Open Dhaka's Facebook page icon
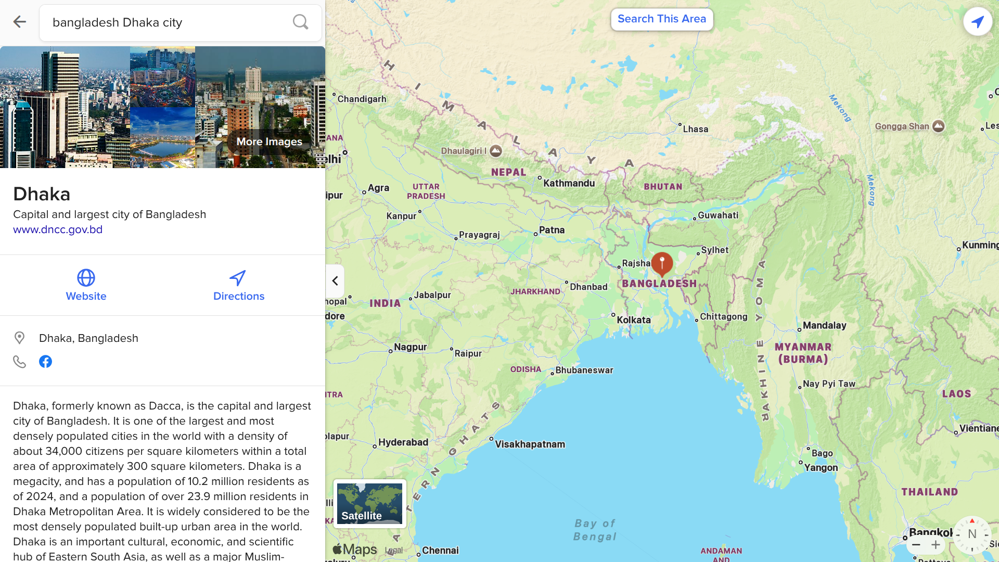The image size is (999, 562). (45, 362)
